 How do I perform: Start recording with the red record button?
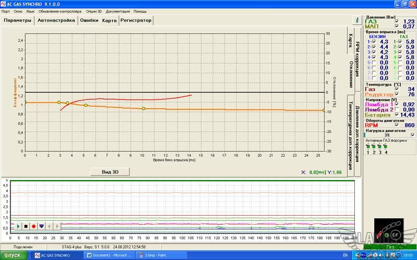pyautogui.click(x=33, y=226)
